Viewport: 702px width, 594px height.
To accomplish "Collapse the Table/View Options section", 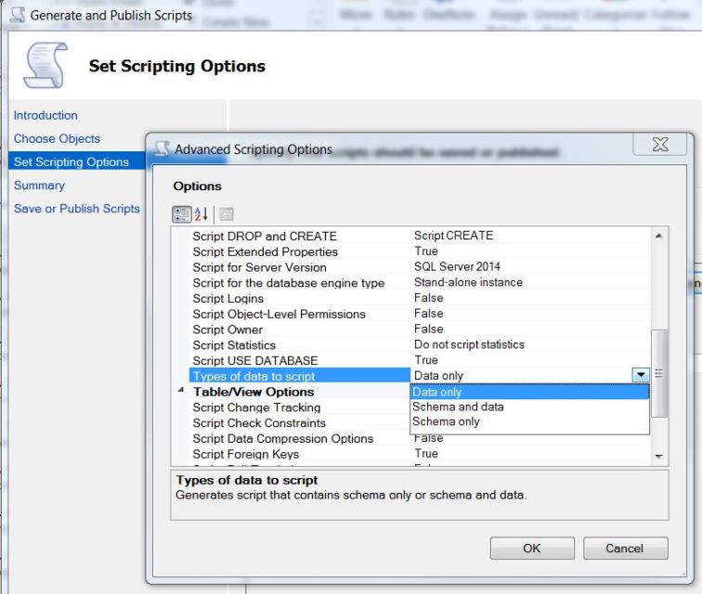I will [181, 391].
